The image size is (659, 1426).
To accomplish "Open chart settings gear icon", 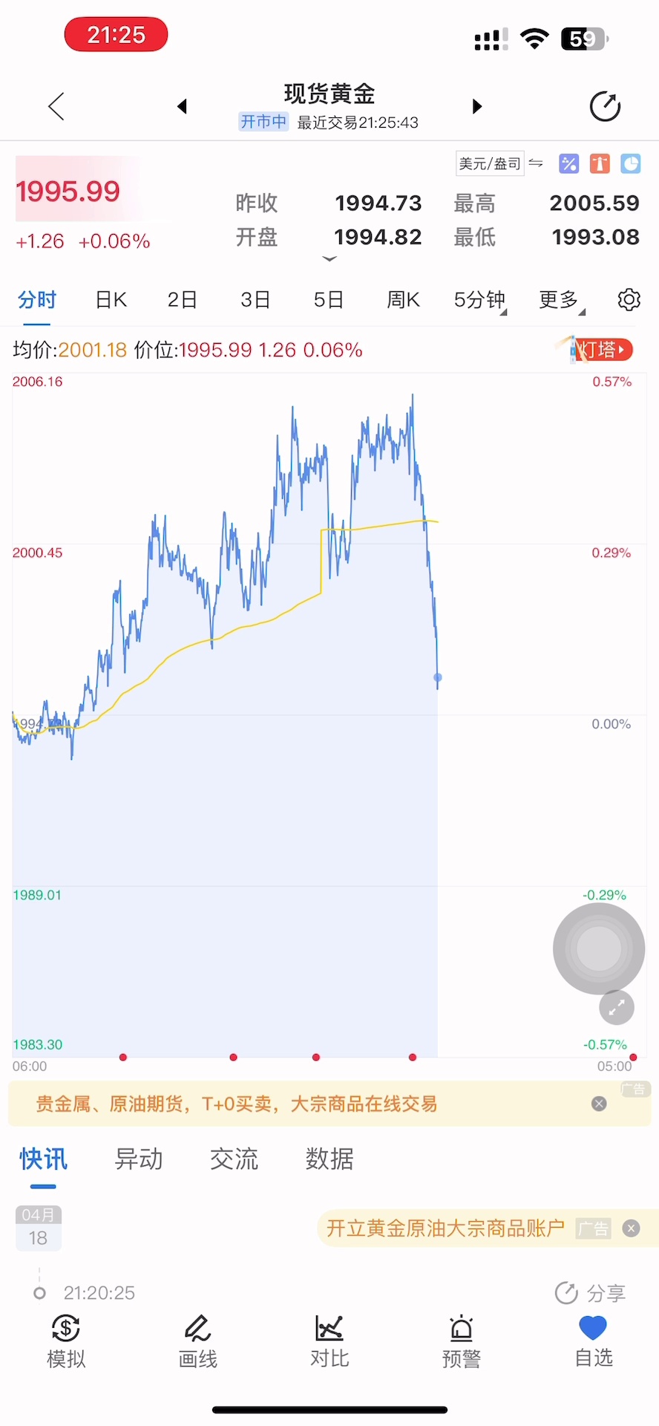I will coord(629,300).
